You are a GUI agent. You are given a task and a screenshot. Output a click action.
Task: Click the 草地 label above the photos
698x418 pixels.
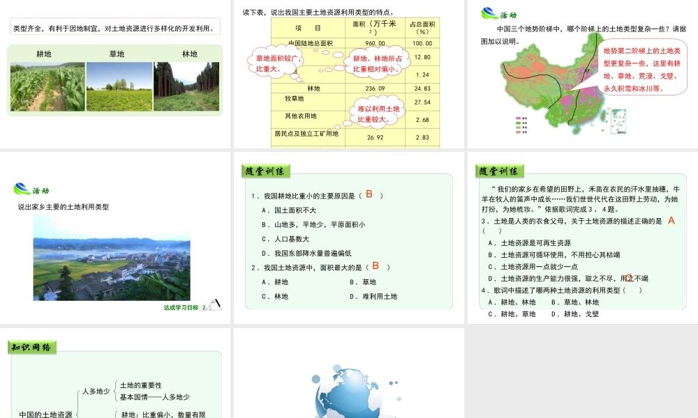click(117, 54)
